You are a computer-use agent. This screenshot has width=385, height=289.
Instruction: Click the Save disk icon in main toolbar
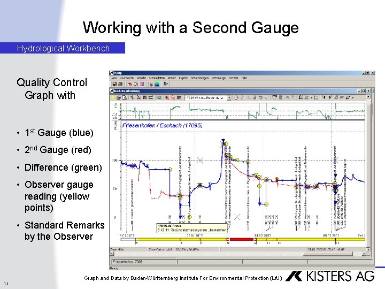(x=114, y=84)
